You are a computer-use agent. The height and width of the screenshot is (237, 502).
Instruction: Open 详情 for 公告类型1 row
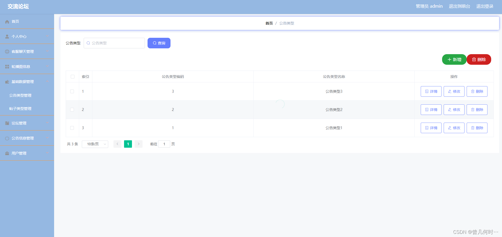(431, 128)
